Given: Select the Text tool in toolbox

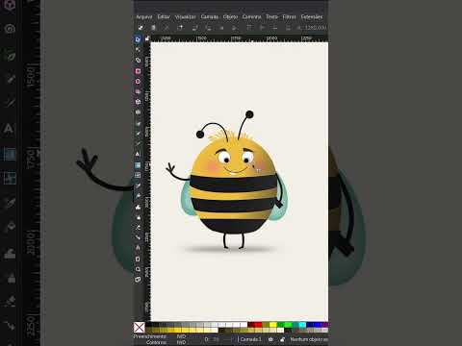Looking at the screenshot, I should (138, 154).
